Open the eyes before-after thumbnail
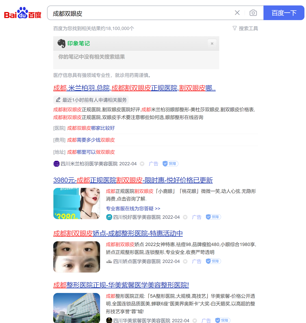 77,257
